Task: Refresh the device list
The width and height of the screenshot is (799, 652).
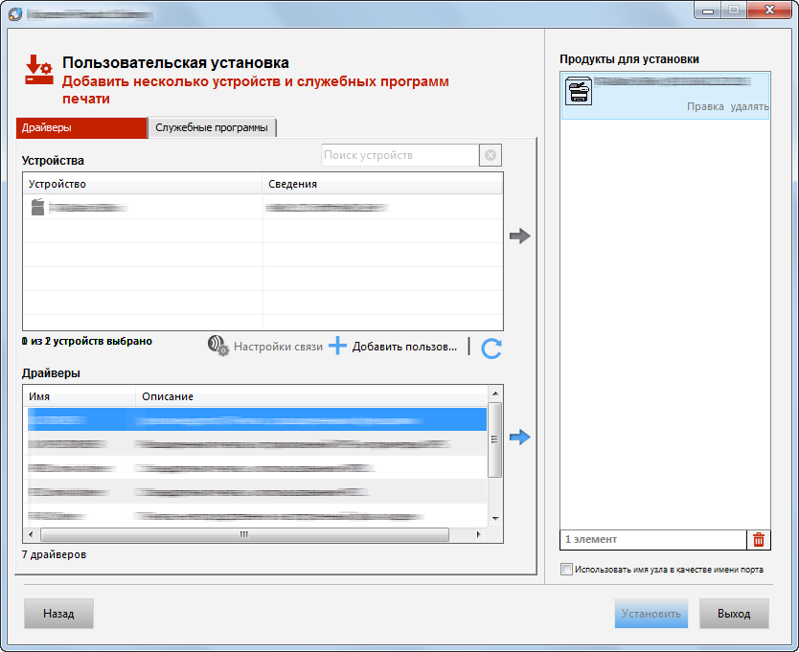Action: coord(491,348)
